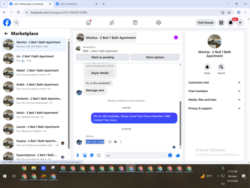The height and width of the screenshot is (188, 250).
Task: Open more actions for phone number message
Action: pyautogui.click(x=121, y=142)
